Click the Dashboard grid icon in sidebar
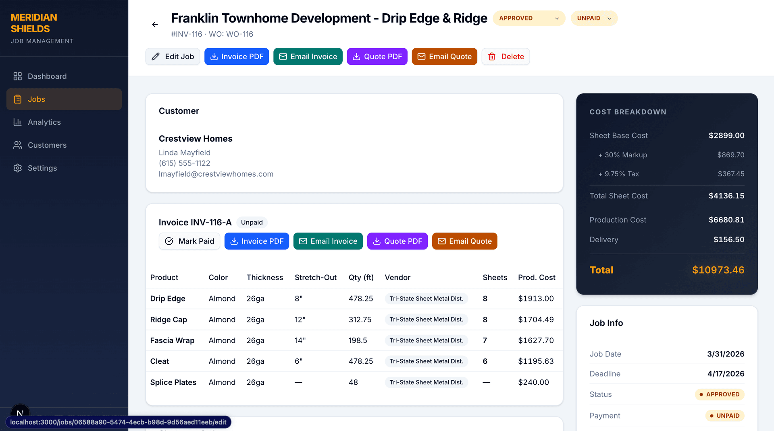 click(x=17, y=76)
